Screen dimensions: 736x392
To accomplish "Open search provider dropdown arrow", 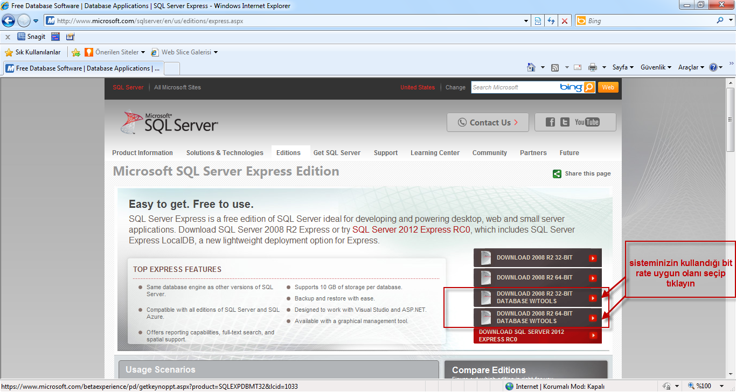I will [x=730, y=21].
